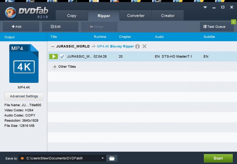Click Audio Codec: COPY text
The width and height of the screenshot is (237, 164).
pyautogui.click(x=20, y=115)
